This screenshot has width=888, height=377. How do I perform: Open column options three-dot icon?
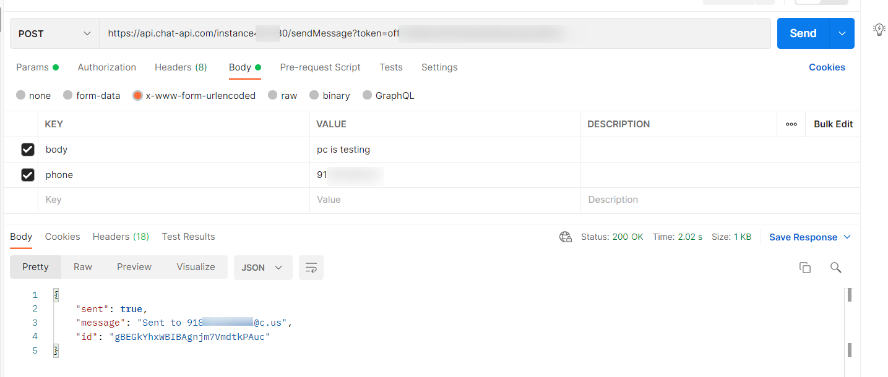pyautogui.click(x=791, y=124)
